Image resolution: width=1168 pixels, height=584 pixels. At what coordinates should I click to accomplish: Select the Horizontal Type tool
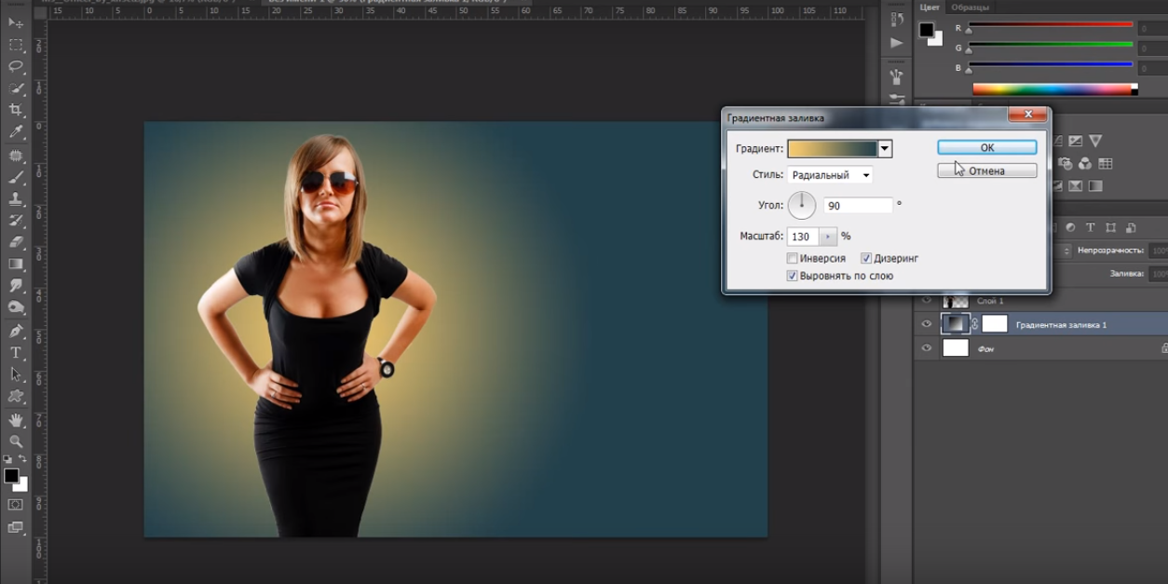coord(16,352)
